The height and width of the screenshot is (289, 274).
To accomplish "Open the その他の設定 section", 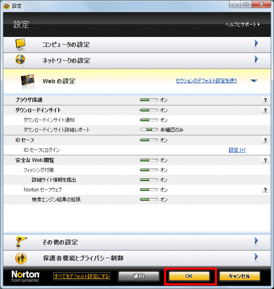I will pos(137,242).
